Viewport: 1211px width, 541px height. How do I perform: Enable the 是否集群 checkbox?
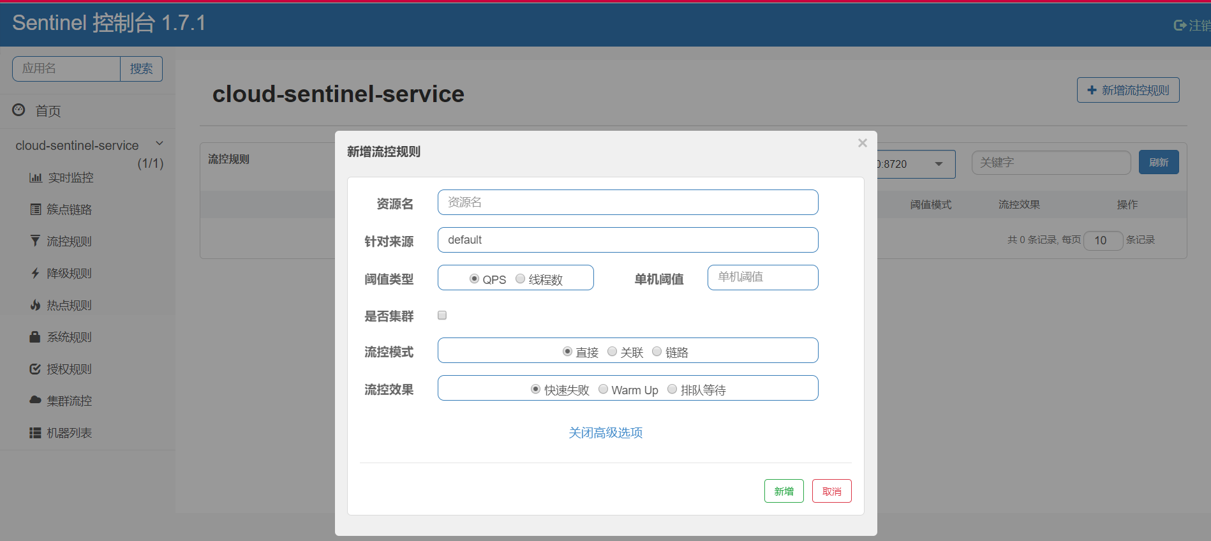(x=442, y=315)
